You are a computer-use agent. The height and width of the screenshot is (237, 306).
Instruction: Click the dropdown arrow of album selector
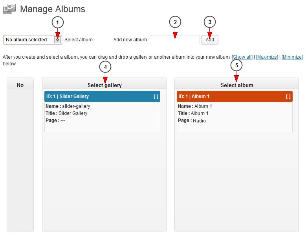pyautogui.click(x=58, y=40)
